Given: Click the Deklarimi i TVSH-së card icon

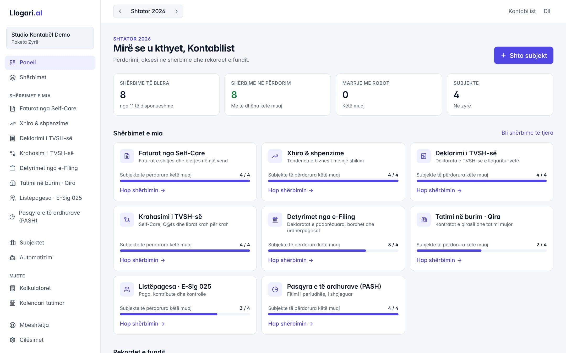Looking at the screenshot, I should click(423, 156).
